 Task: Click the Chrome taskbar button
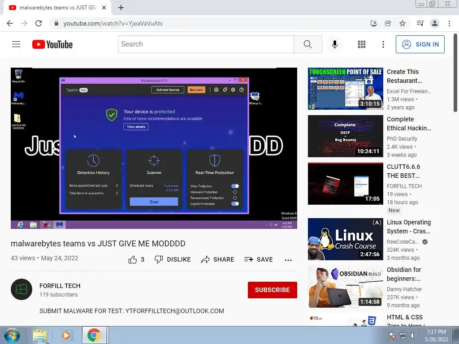pos(94,335)
